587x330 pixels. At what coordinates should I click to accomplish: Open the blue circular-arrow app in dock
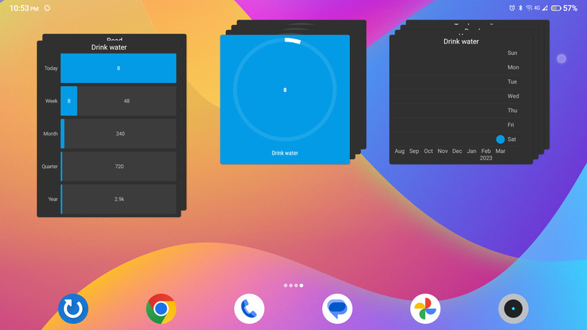point(73,309)
